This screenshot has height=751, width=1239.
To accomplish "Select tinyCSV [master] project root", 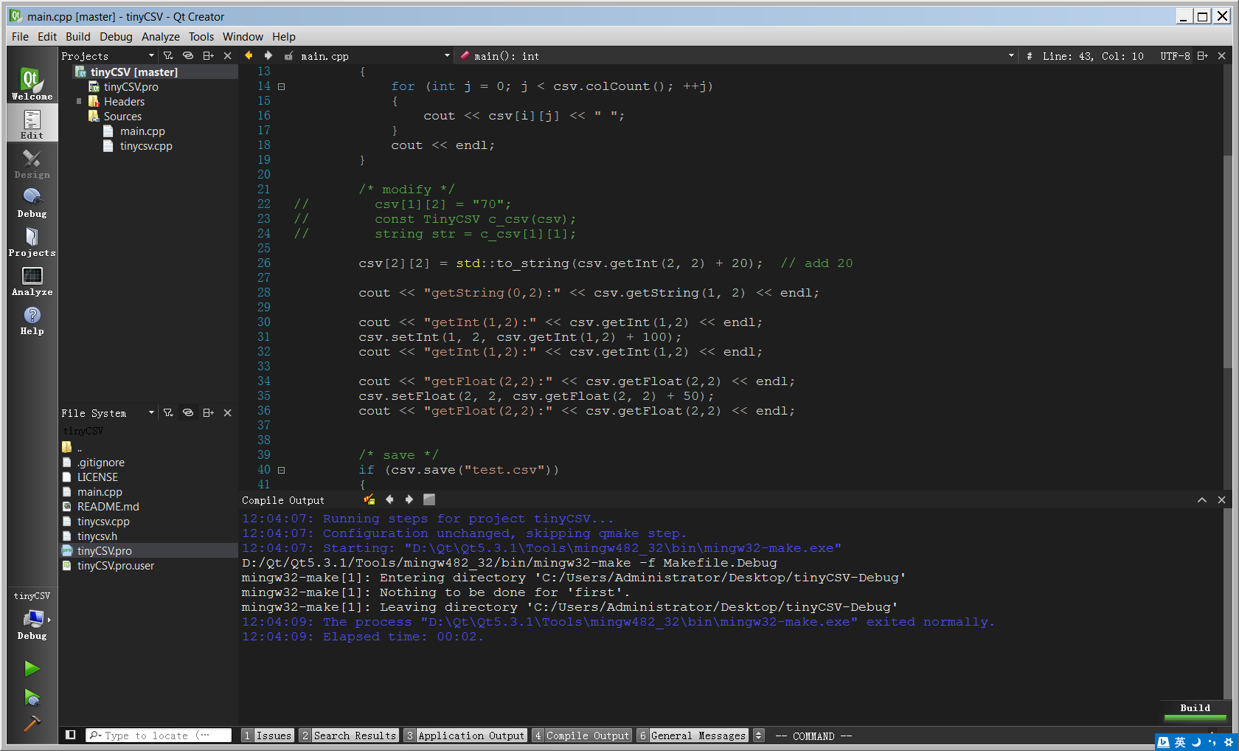I will [x=133, y=72].
